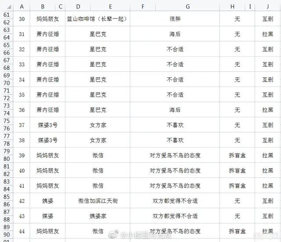Select the cell with entry number 30
The height and width of the screenshot is (242, 281).
tap(22, 19)
